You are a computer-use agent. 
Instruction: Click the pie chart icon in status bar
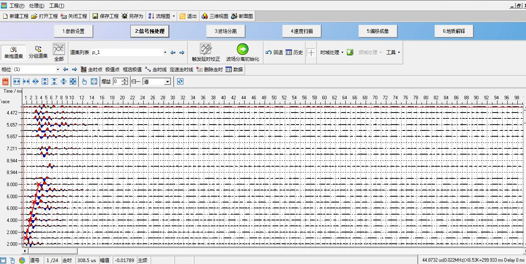click(22, 260)
